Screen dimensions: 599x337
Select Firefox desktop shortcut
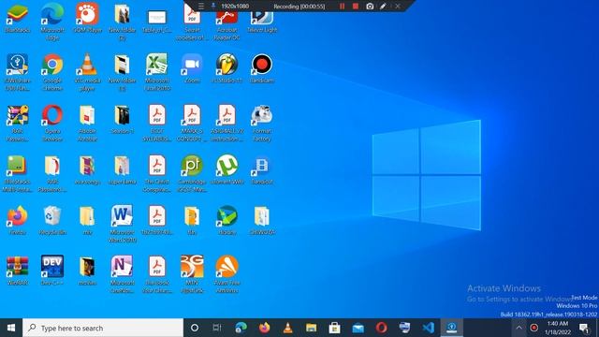(x=17, y=220)
